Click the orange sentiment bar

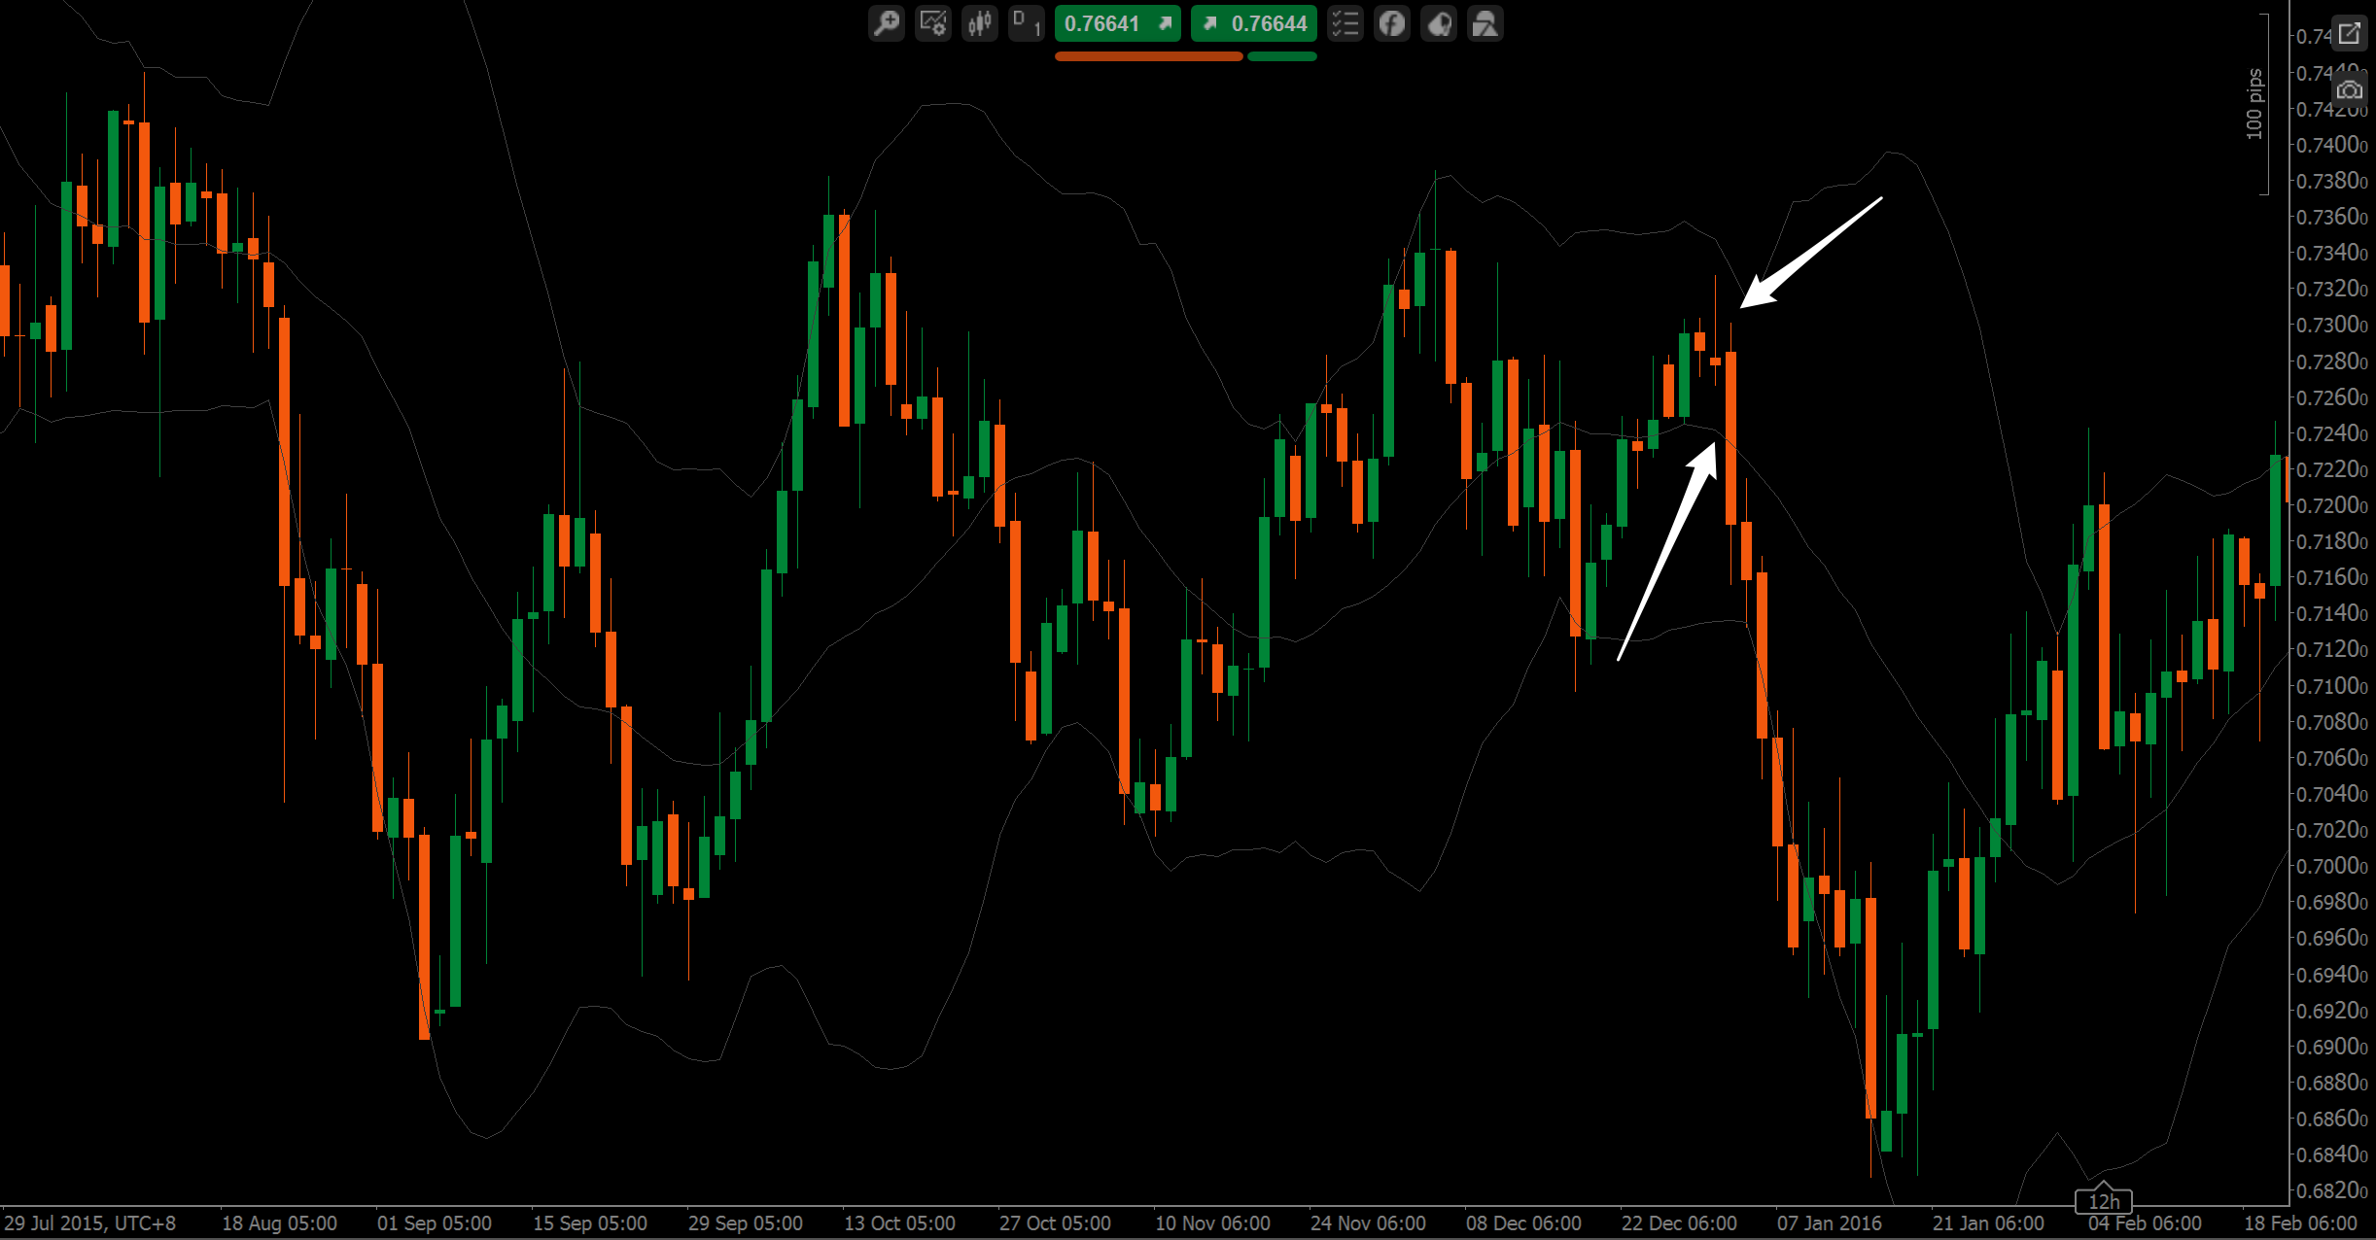tap(1148, 56)
